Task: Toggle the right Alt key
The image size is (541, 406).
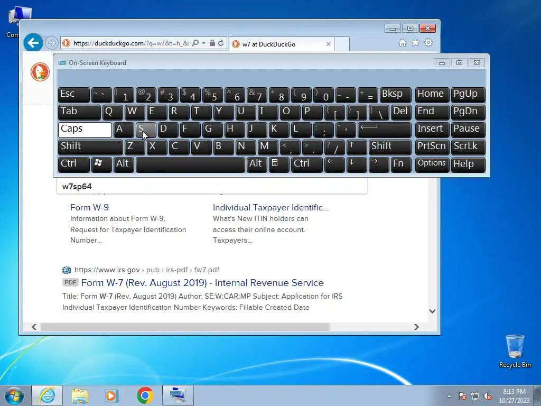Action: click(257, 165)
